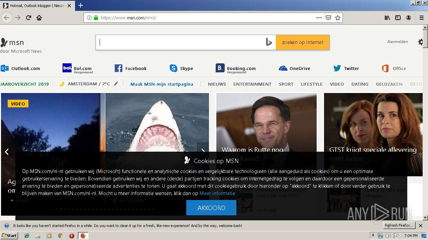Click the 7:04 PM system clock
Screen dimensions: 428x240
(411, 236)
